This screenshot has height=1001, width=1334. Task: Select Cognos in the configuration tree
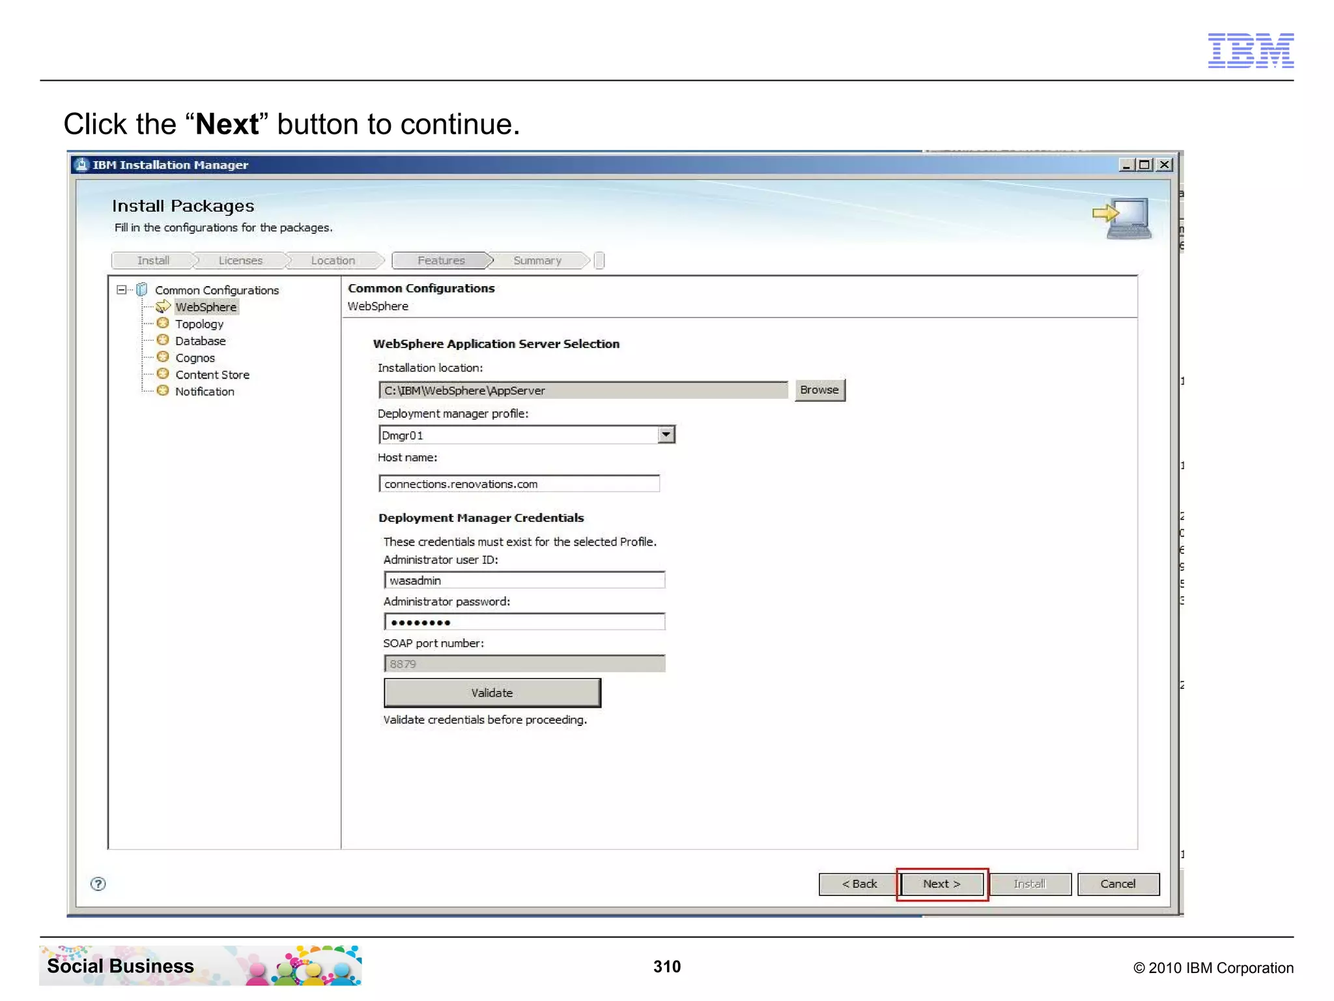click(x=195, y=358)
